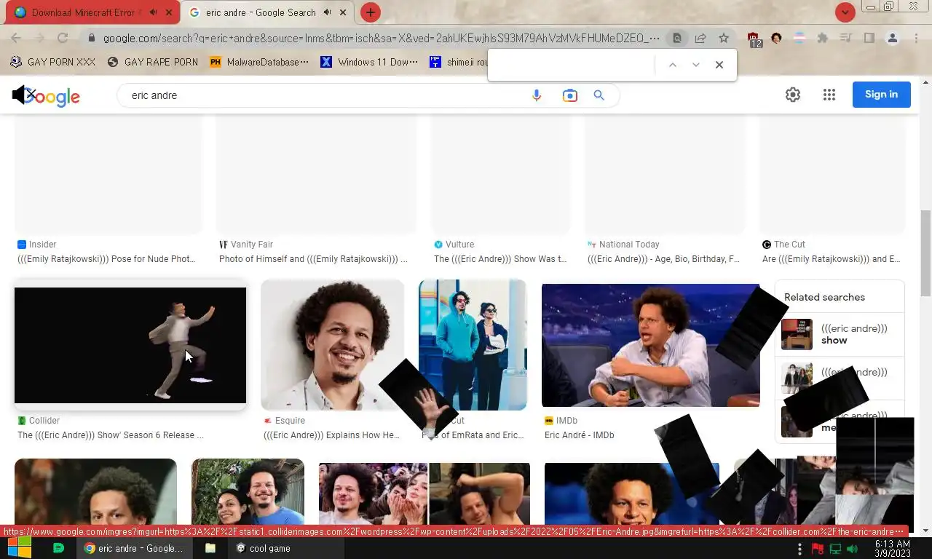Toggle the browser side panel

869,38
